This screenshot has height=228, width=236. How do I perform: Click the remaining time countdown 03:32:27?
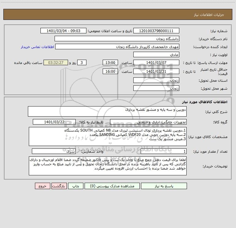click(x=56, y=62)
